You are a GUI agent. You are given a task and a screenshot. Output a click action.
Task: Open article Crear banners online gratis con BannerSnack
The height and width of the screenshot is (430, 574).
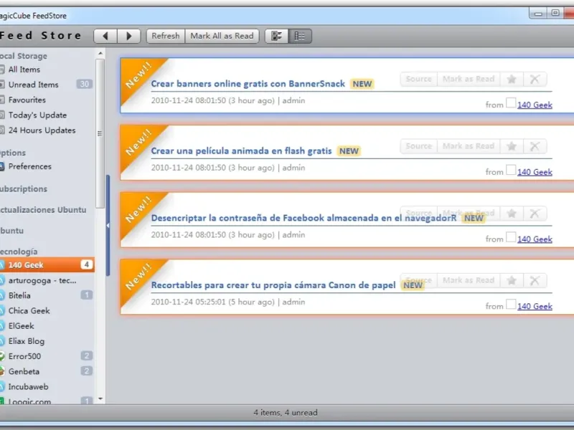click(248, 84)
